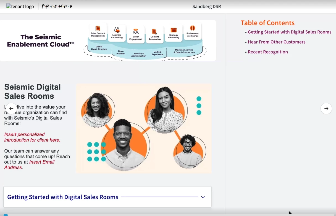Click the Global Cloud Structure label

tap(99, 48)
